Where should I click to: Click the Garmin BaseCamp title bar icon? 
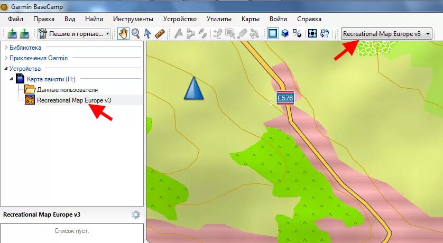[4, 7]
